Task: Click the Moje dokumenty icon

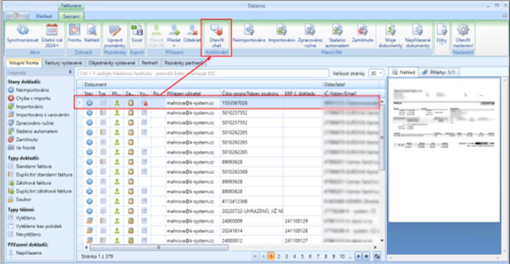Action: point(391,30)
